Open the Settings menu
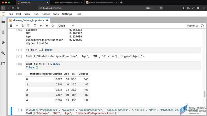 pos(67,14)
